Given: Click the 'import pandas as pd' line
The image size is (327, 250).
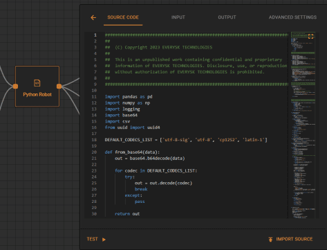Looking at the screenshot, I should (x=129, y=97).
